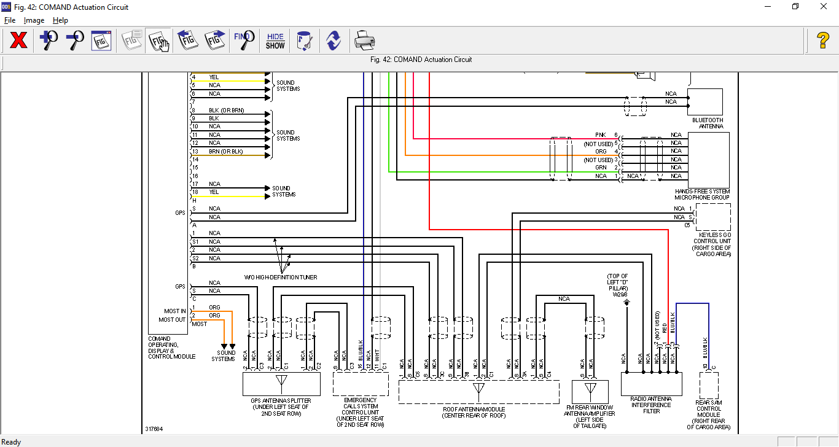This screenshot has height=447, width=839.
Task: Click the Rear SAM Control Module dashed box
Action: [x=709, y=384]
